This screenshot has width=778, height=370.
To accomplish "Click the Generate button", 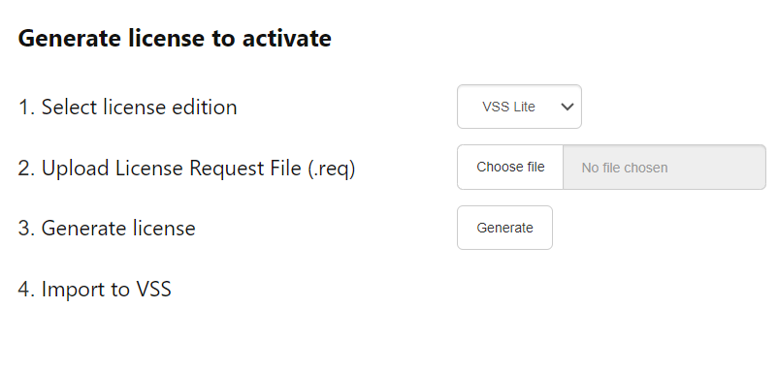I will pos(504,228).
